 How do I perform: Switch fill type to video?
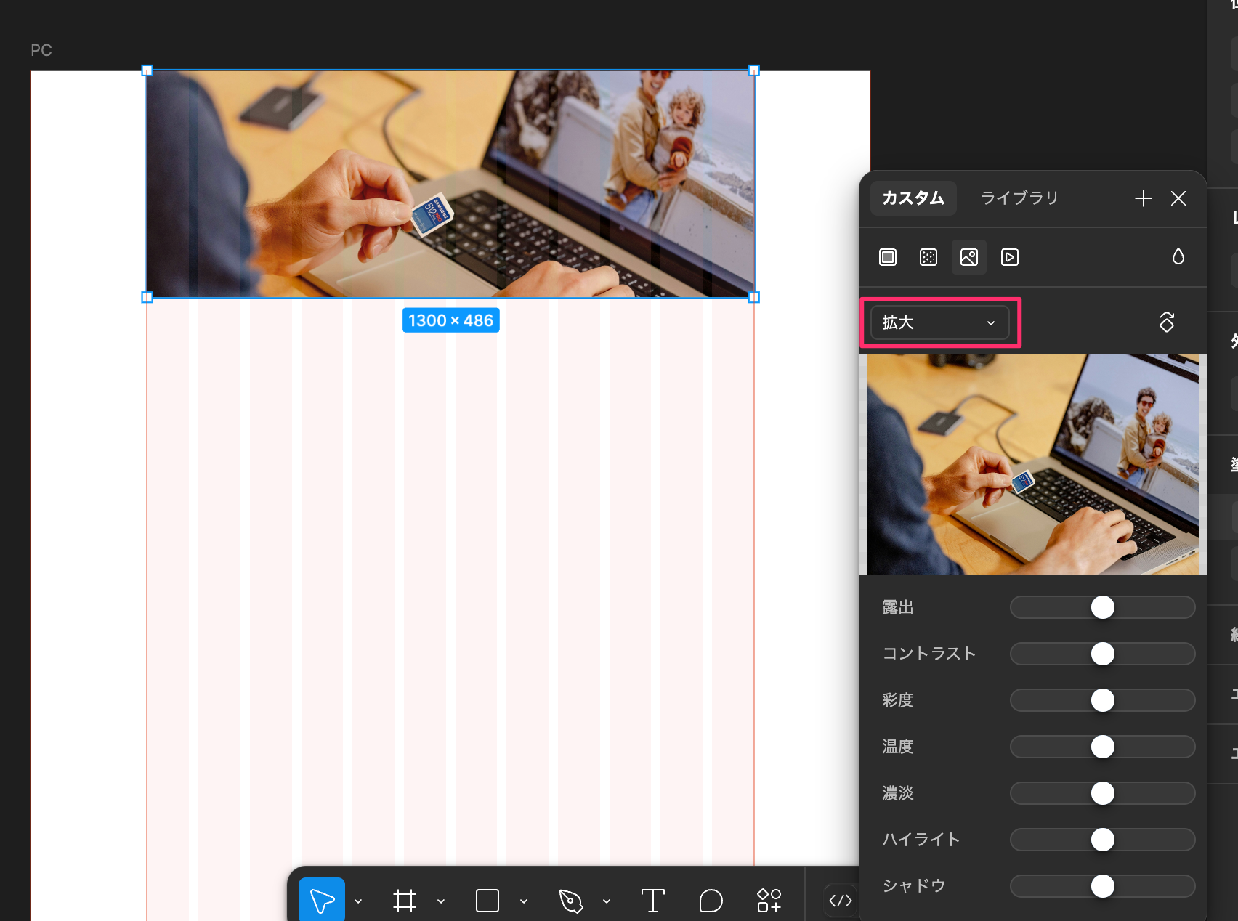[1009, 257]
